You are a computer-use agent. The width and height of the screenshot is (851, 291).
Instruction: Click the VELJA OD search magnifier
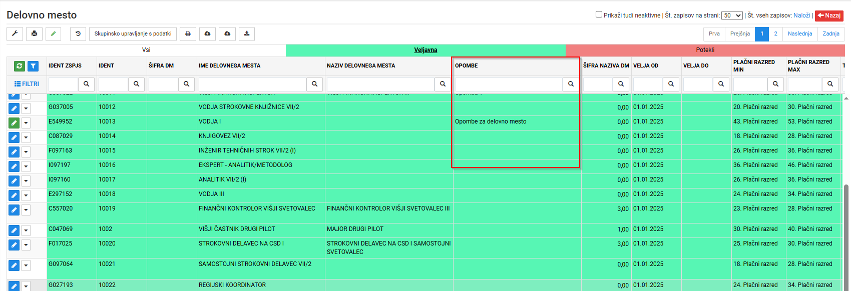click(x=671, y=84)
